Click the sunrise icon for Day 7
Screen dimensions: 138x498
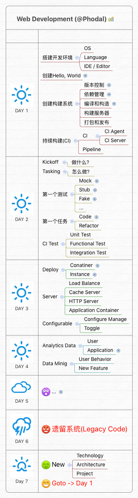(x=21, y=466)
